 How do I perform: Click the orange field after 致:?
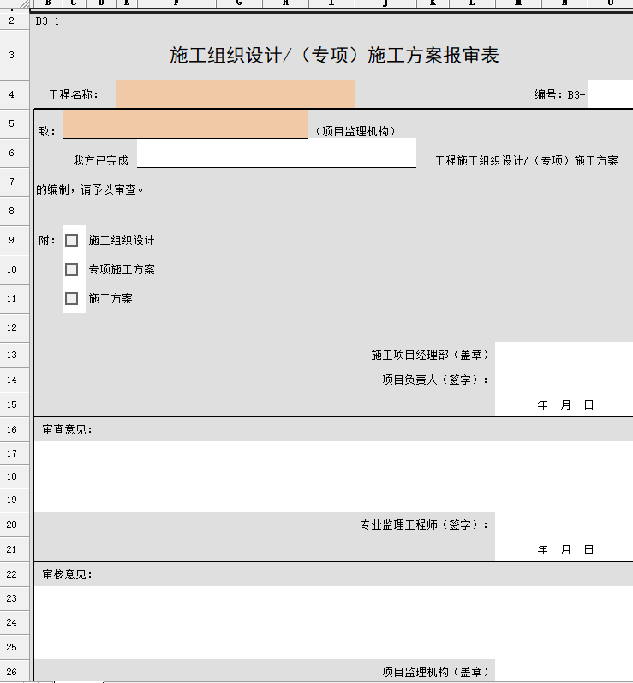185,123
